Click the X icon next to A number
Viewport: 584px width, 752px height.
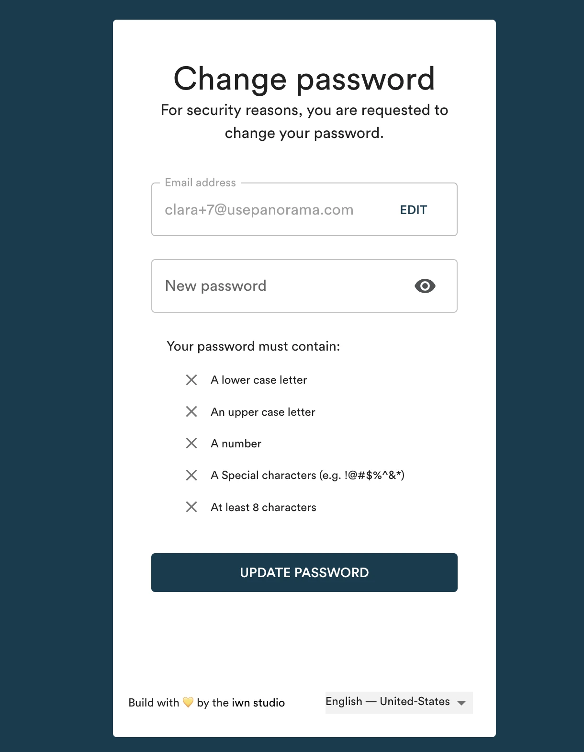pyautogui.click(x=191, y=443)
